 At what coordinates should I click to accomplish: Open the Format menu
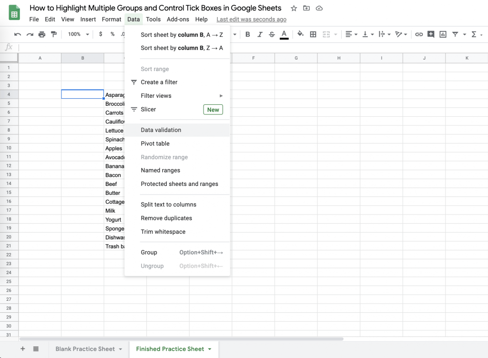(x=112, y=19)
